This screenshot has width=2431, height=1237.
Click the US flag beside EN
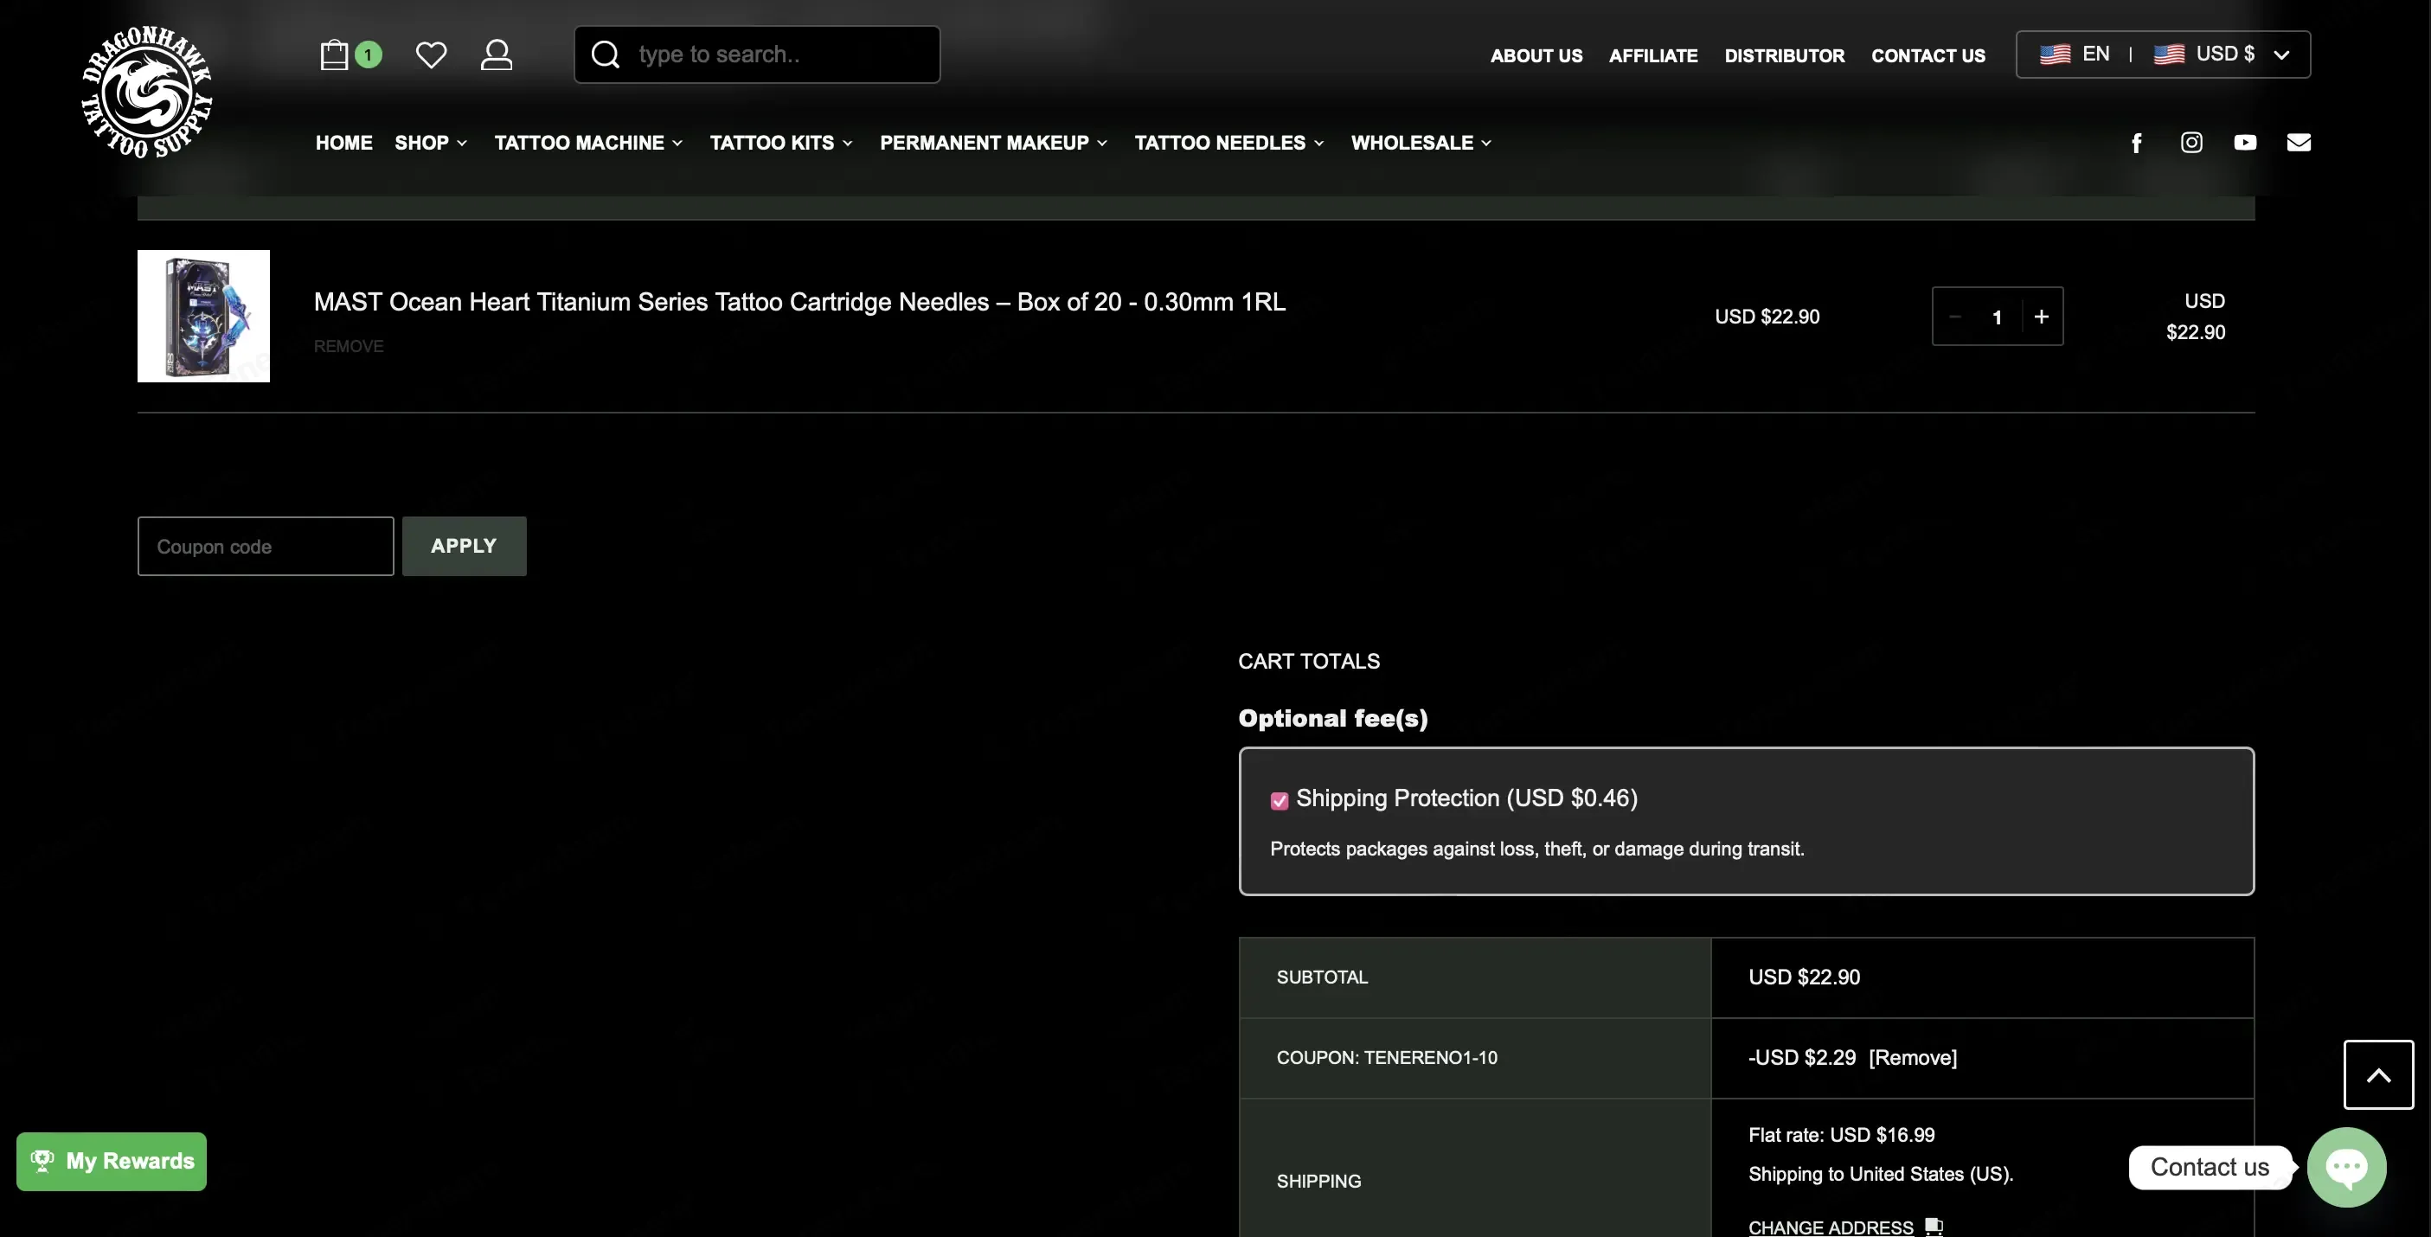[2055, 54]
